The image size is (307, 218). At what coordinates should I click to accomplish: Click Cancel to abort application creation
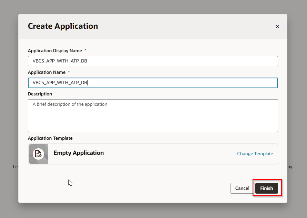[x=242, y=188]
